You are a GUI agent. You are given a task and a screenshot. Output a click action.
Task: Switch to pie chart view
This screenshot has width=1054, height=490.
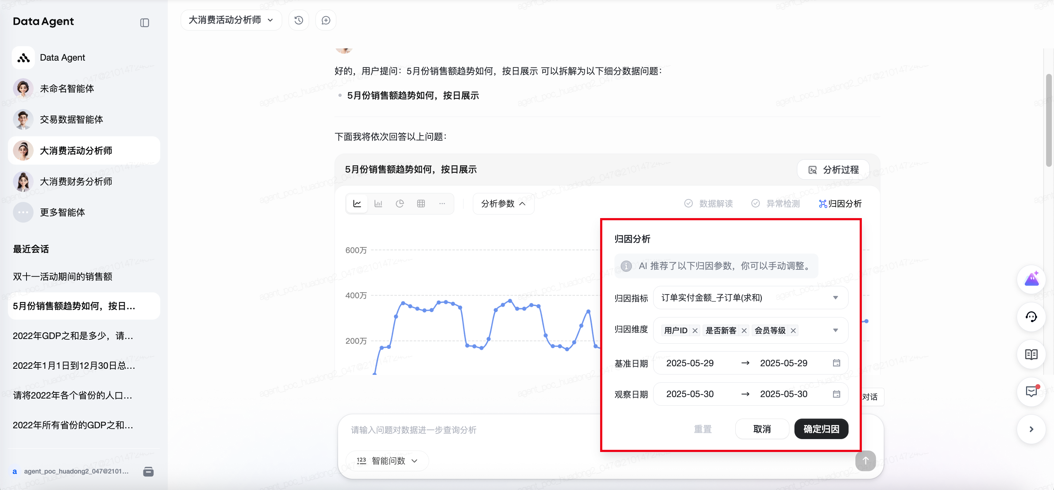point(400,203)
